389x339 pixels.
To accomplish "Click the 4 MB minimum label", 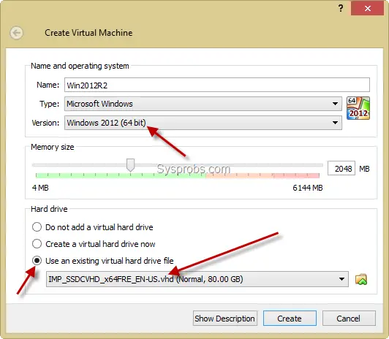I will [x=40, y=188].
